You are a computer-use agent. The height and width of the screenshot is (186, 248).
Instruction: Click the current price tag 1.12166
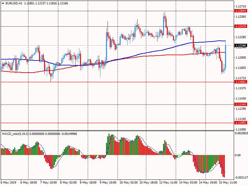[241, 46]
